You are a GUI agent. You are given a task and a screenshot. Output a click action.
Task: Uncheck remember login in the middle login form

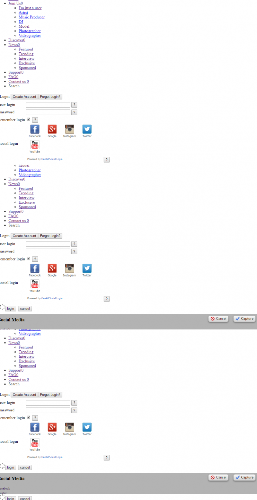(x=29, y=259)
